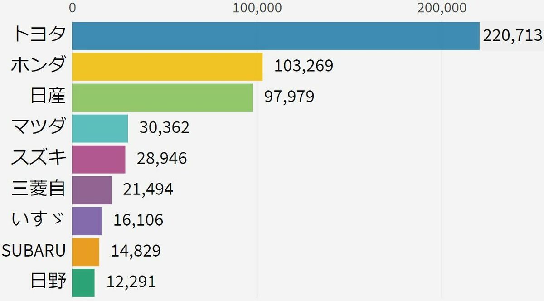Click the orange SUBARU bar

coord(85,252)
